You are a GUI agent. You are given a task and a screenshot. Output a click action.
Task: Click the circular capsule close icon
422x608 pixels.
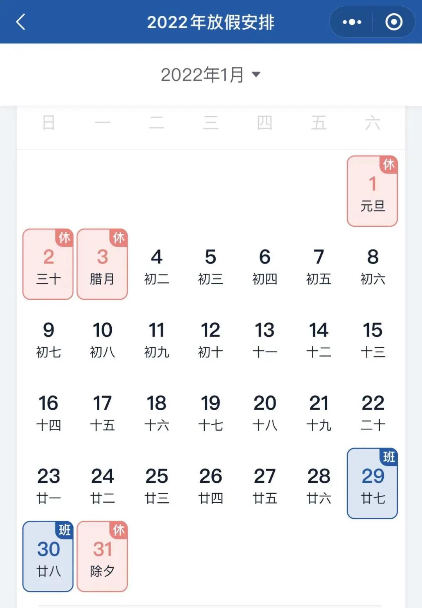point(393,22)
